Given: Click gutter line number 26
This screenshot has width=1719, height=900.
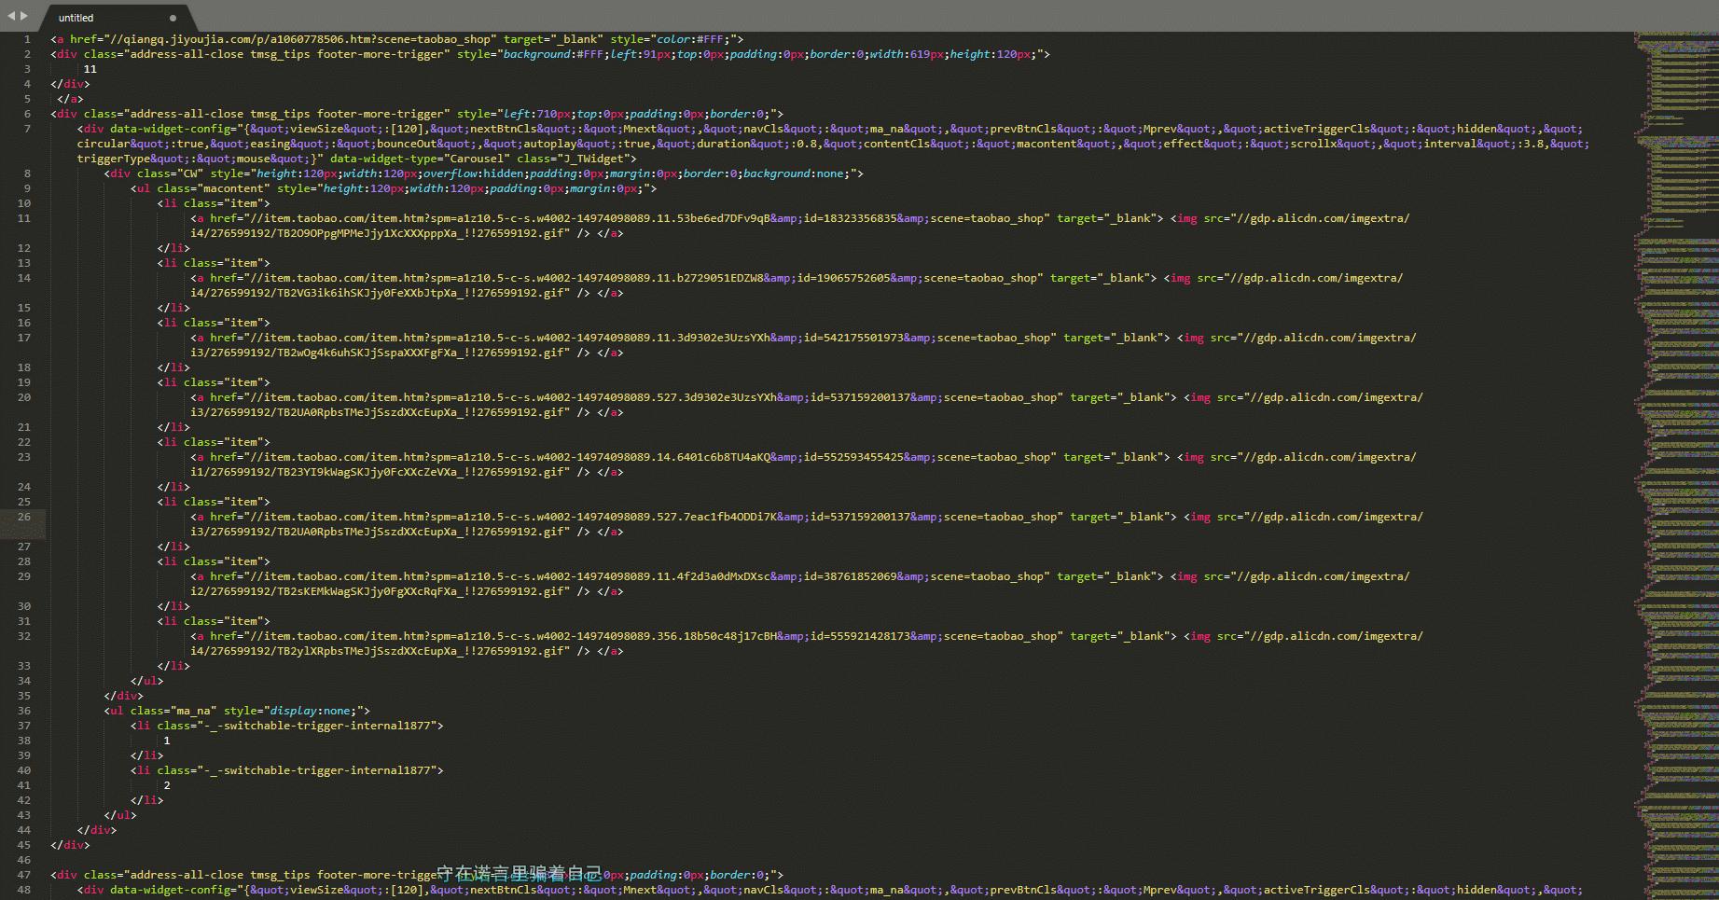Looking at the screenshot, I should coord(24,517).
